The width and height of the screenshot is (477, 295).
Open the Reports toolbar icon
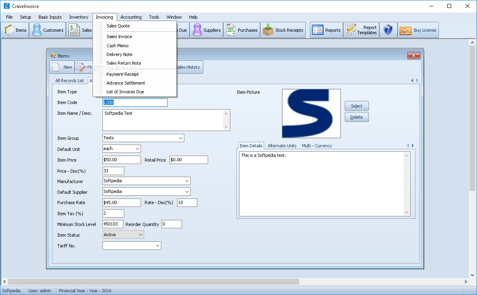318,30
